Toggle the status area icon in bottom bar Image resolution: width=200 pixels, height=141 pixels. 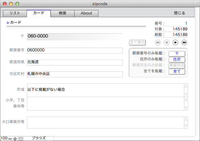coord(20,138)
